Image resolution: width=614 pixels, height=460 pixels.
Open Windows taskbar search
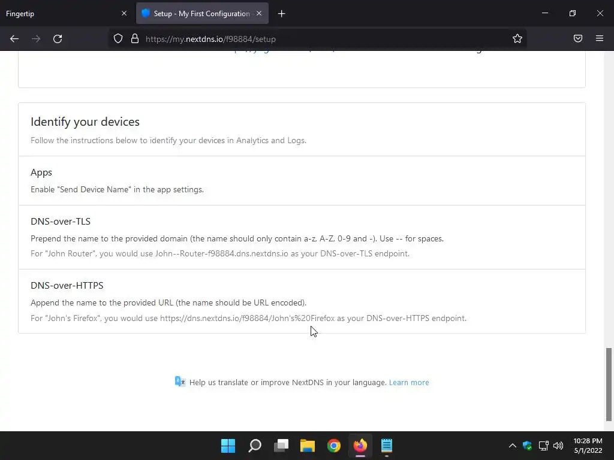click(x=255, y=446)
